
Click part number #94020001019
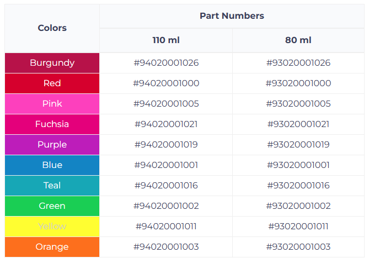tap(166, 145)
